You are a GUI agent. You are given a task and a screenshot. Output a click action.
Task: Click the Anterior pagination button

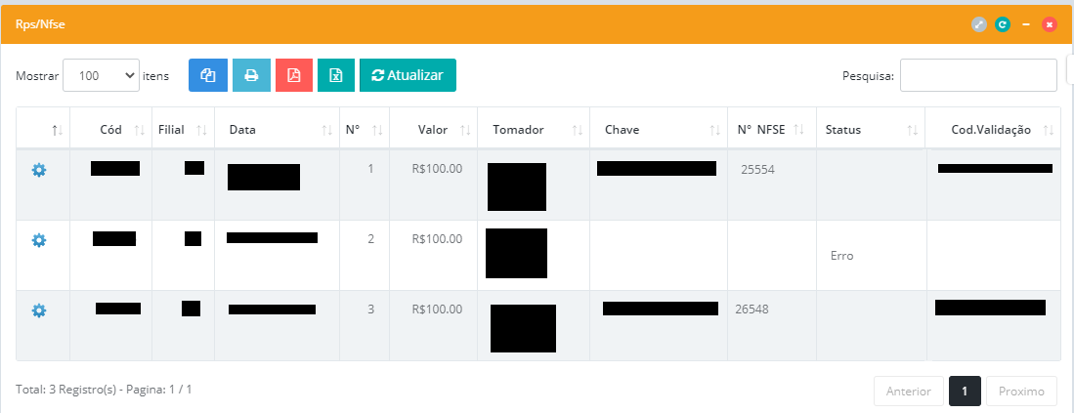point(909,392)
